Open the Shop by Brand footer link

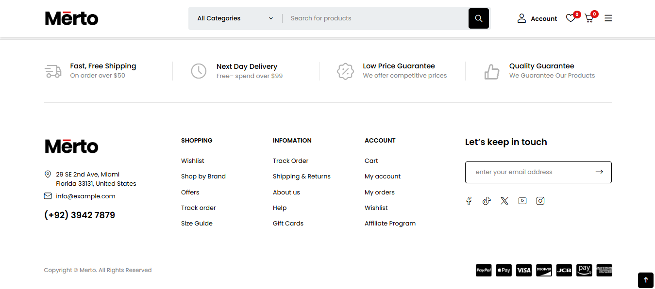click(x=203, y=177)
